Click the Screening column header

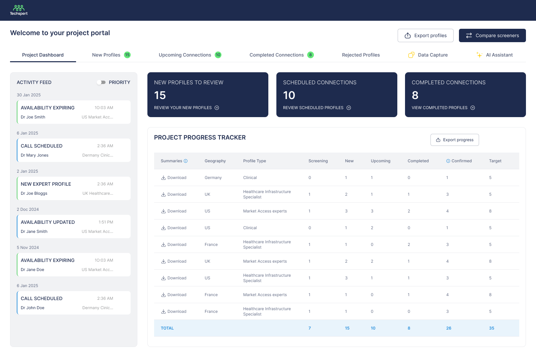[318, 161]
